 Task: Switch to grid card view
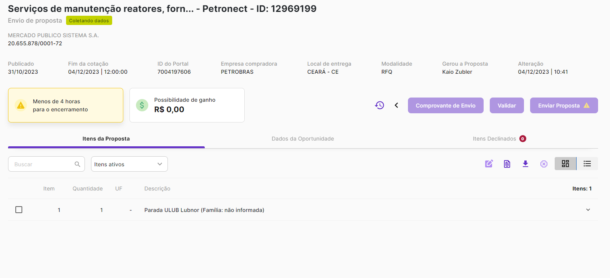tap(565, 164)
